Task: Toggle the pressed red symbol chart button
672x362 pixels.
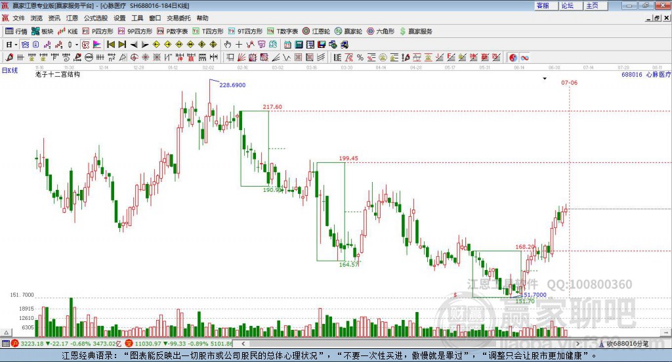Action: (86, 45)
